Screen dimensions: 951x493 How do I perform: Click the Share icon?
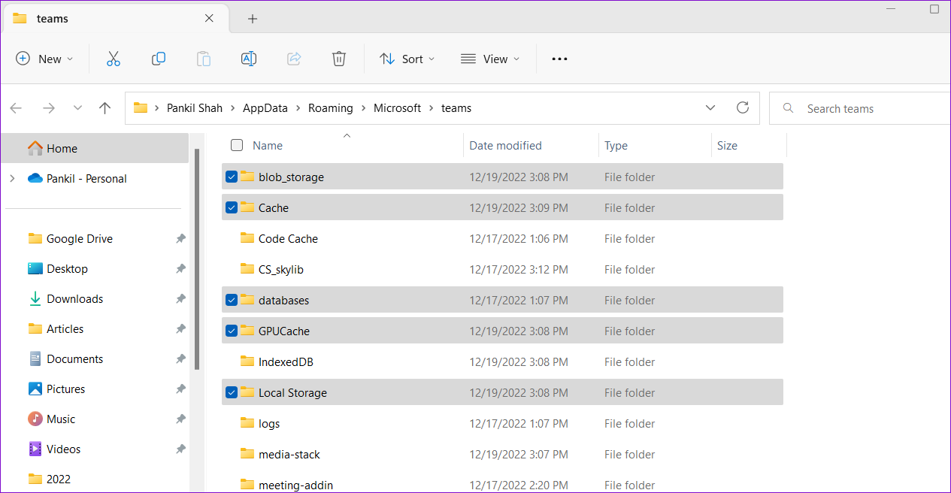coord(294,59)
